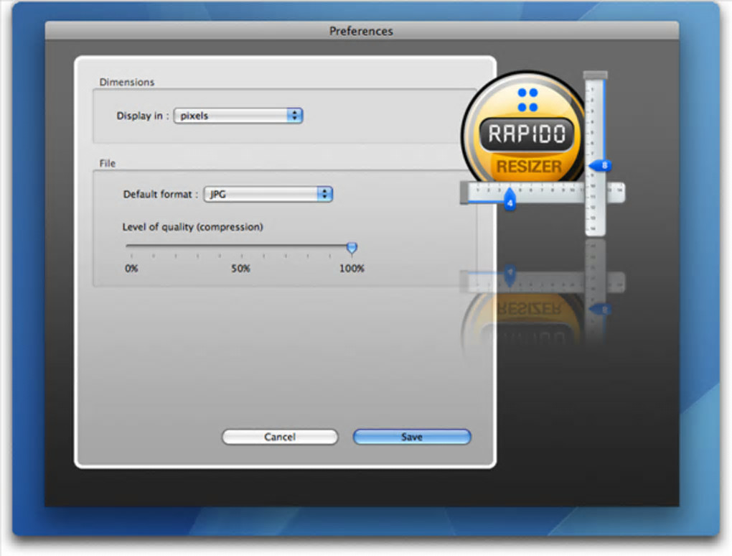Click the RAPIDO display on the logo

527,134
